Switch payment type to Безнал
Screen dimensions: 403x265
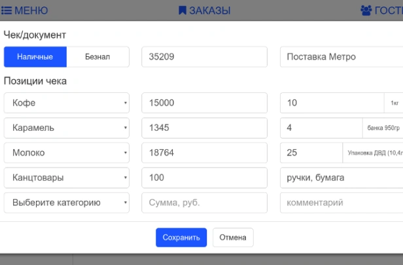pos(97,57)
